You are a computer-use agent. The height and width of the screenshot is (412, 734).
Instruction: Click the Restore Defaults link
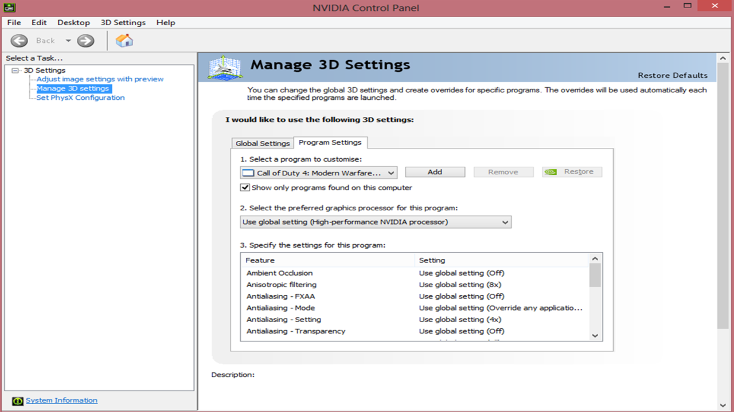click(x=672, y=75)
